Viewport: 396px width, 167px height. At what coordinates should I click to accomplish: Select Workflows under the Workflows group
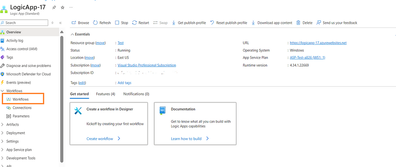[21, 99]
